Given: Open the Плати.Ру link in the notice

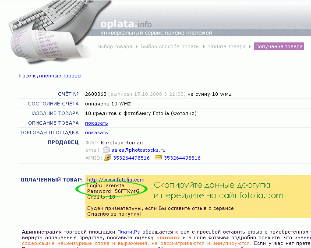Looking at the screenshot, I should pyautogui.click(x=128, y=232).
